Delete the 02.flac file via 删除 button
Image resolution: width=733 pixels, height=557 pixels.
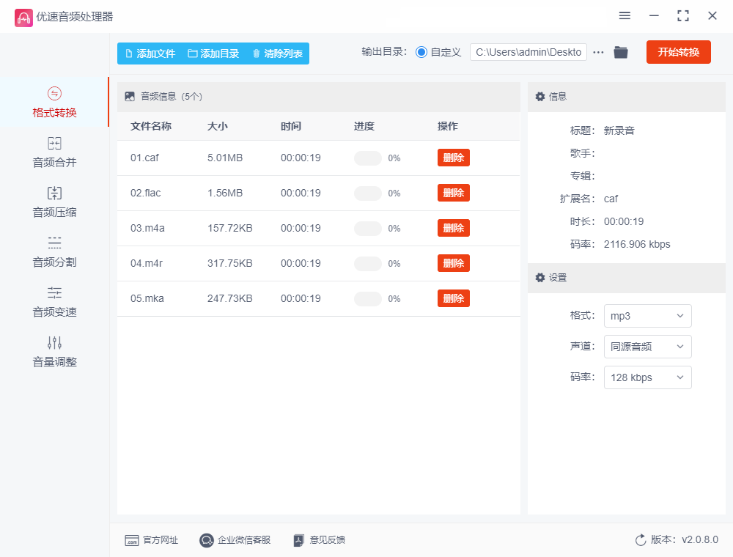click(x=453, y=193)
